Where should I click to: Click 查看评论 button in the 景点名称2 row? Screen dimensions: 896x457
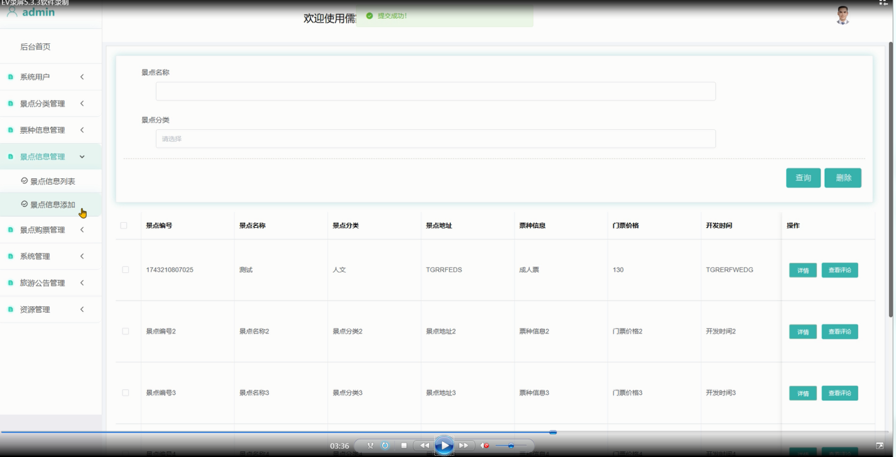(840, 331)
